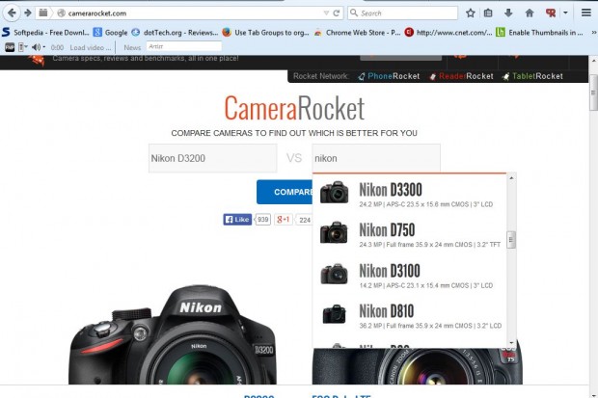Viewport: 598px width, 398px height.
Task: Click the speaker volume icon in toolbar
Action: pyautogui.click(x=36, y=46)
